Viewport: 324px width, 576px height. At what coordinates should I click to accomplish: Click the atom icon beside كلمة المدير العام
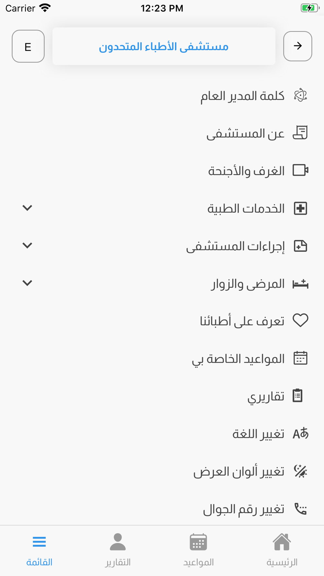(x=300, y=95)
